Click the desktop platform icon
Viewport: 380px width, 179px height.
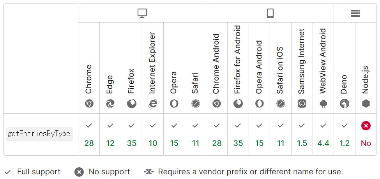click(142, 13)
